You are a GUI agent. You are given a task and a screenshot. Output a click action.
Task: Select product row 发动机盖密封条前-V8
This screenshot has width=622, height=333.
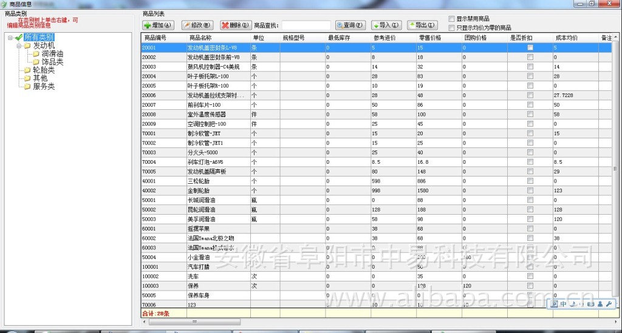376,57
